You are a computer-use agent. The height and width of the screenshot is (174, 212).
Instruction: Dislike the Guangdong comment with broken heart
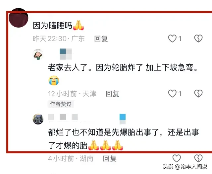(x=198, y=39)
